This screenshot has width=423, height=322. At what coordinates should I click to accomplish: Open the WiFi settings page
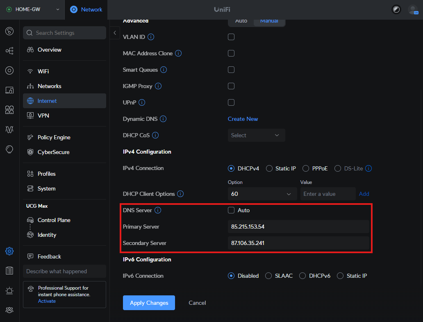[64, 71]
